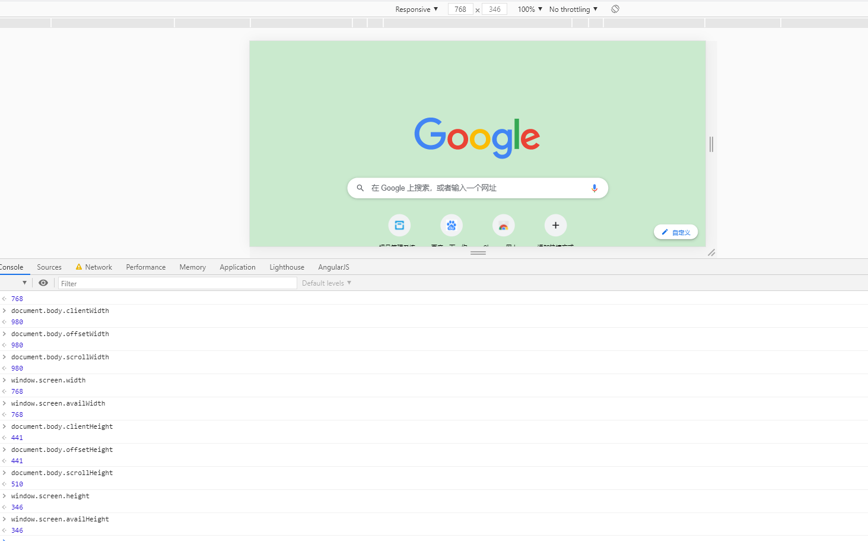
Task: Click the magnifier icon in the Google search box
Action: pos(360,188)
